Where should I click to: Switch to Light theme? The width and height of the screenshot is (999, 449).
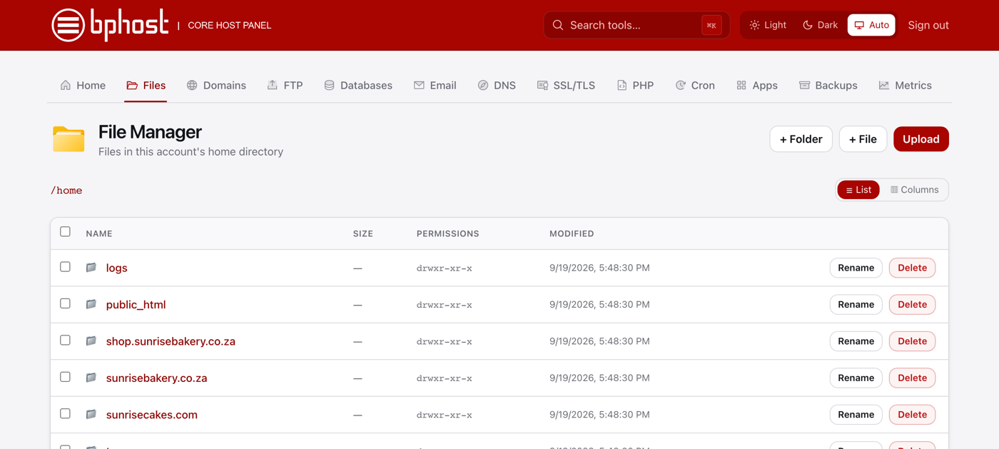click(x=768, y=25)
